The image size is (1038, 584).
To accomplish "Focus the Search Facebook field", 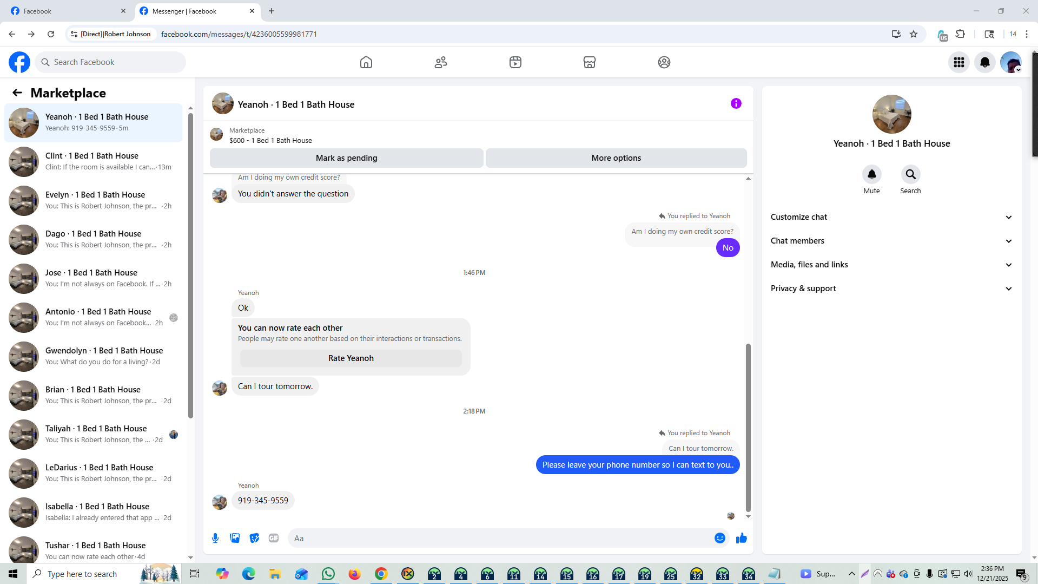I will point(110,62).
